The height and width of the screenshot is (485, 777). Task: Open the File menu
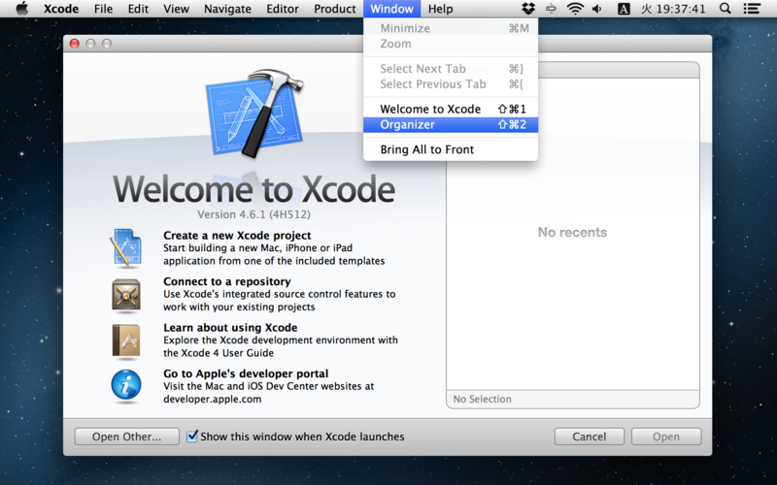[103, 9]
